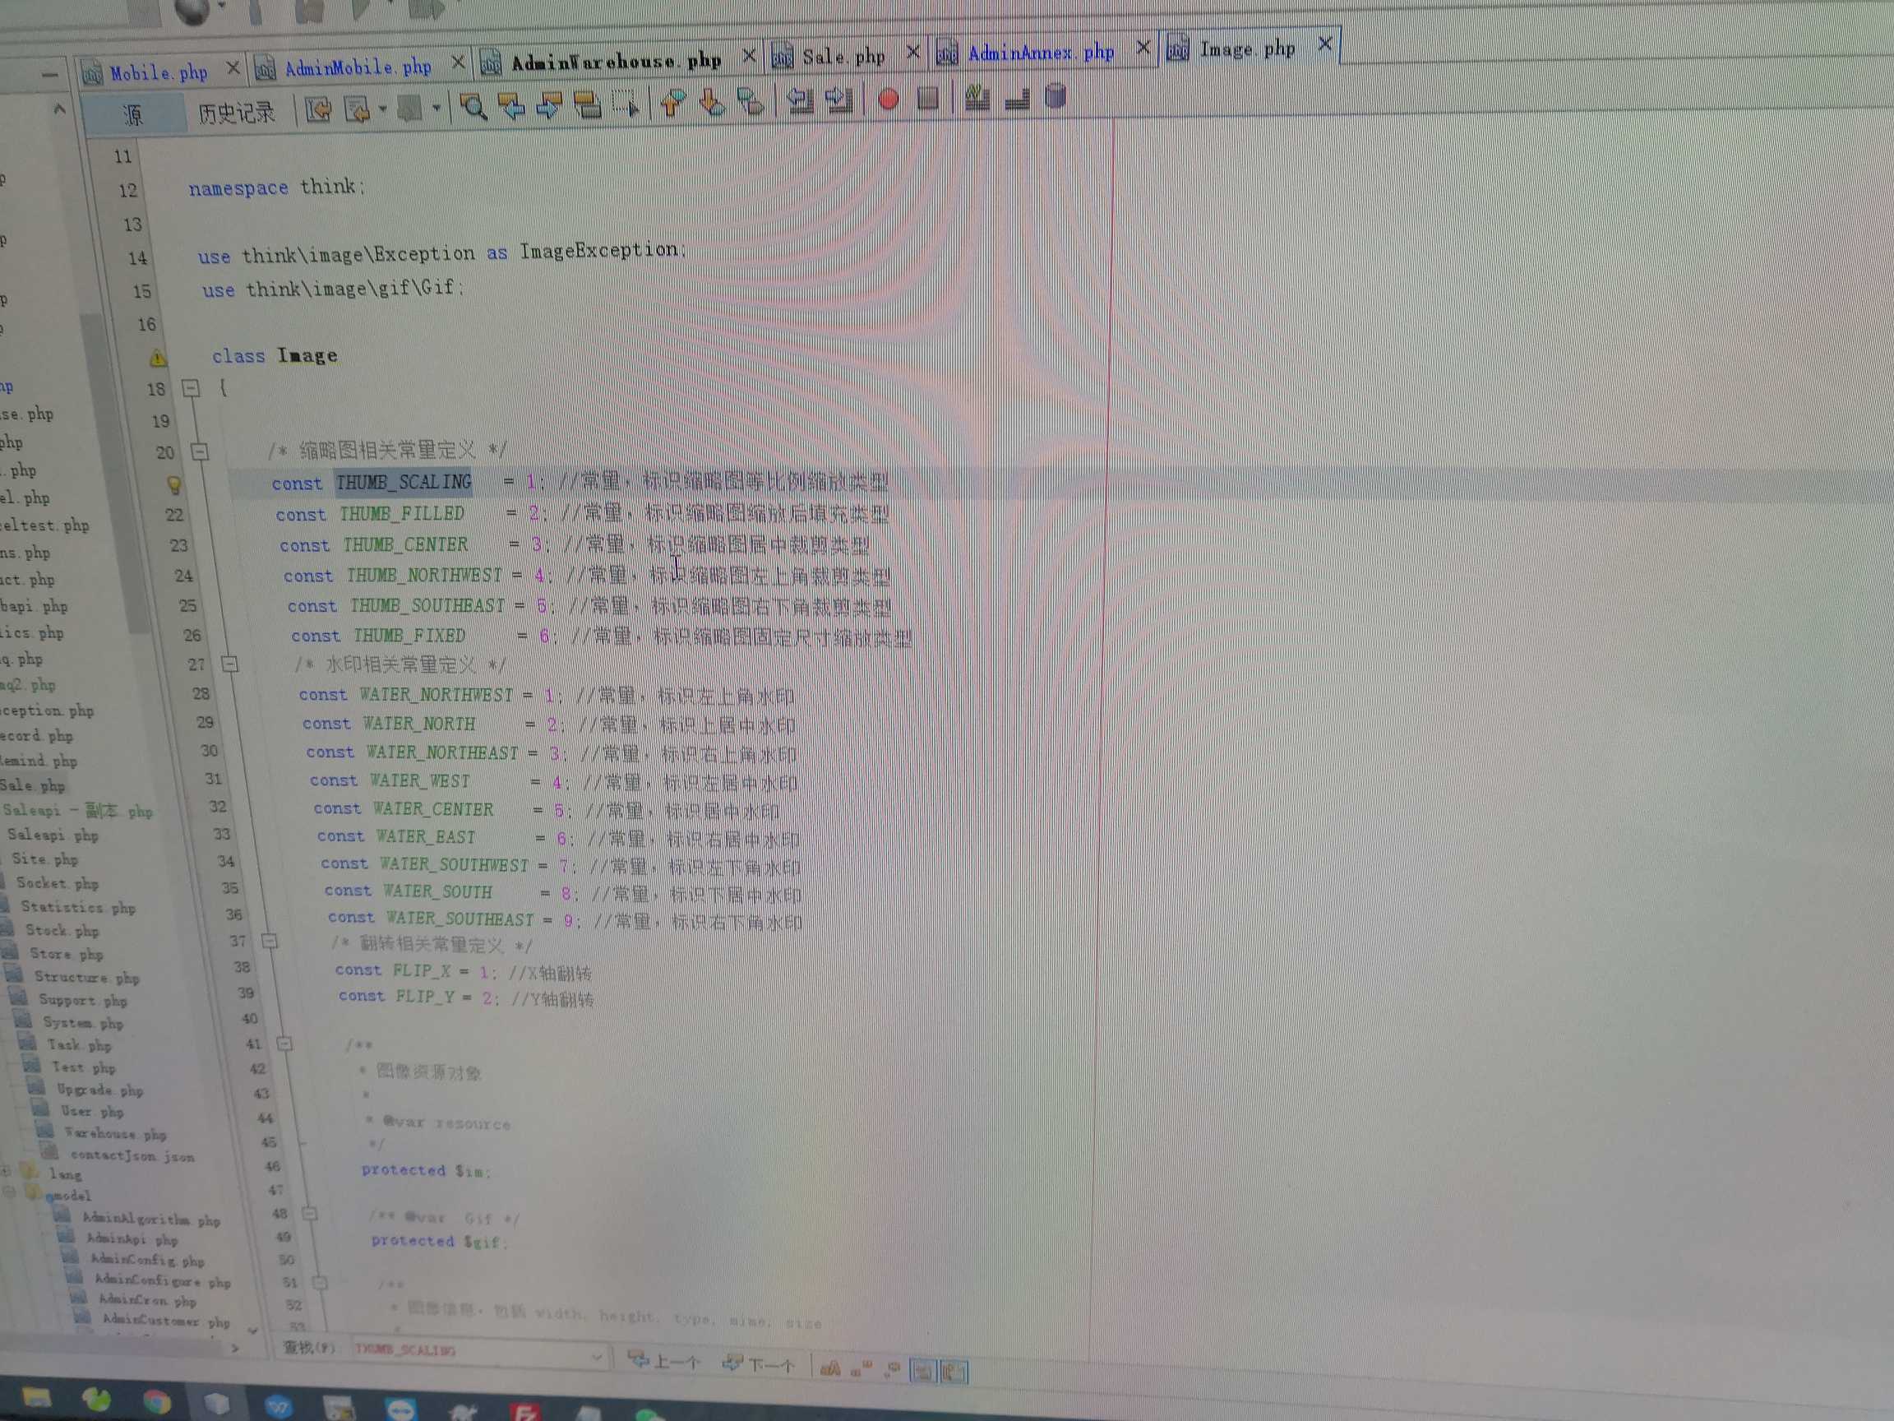Viewport: 1894px width, 1421px height.
Task: Toggle wrap around in find bar
Action: pyautogui.click(x=953, y=1372)
